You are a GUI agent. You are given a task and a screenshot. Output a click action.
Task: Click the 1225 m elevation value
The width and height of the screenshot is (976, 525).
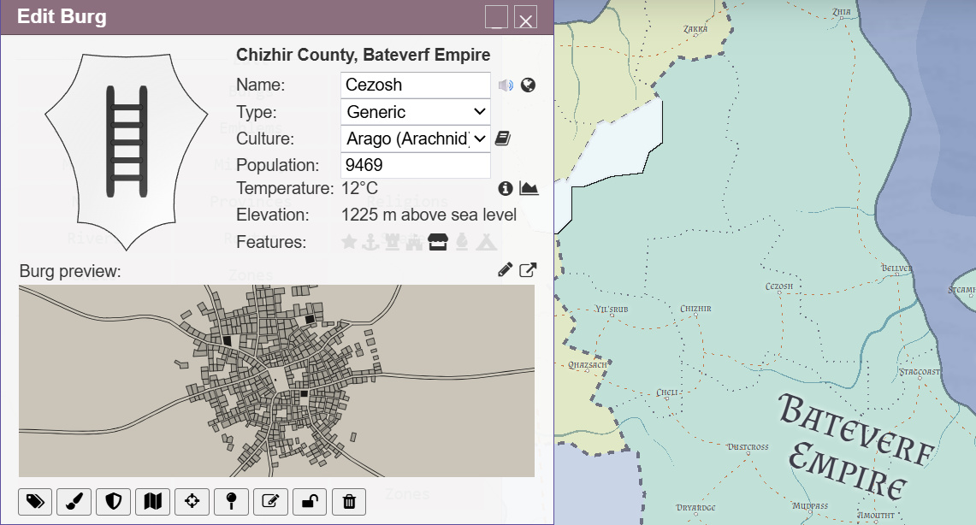tap(429, 215)
